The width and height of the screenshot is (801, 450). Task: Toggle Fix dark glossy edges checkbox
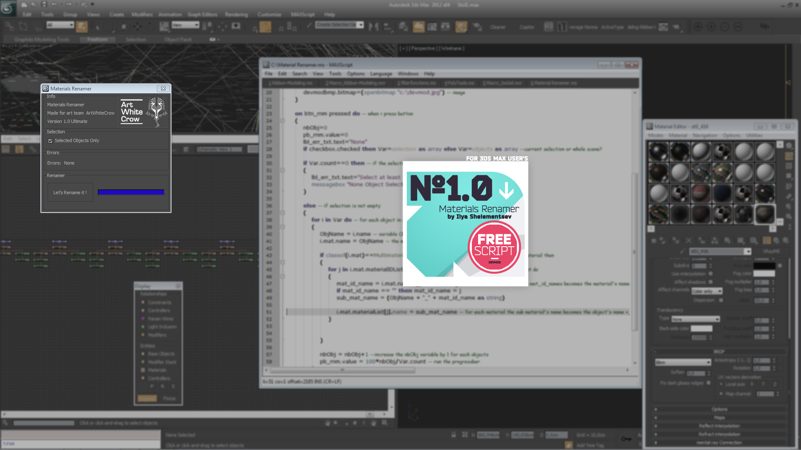coord(708,383)
